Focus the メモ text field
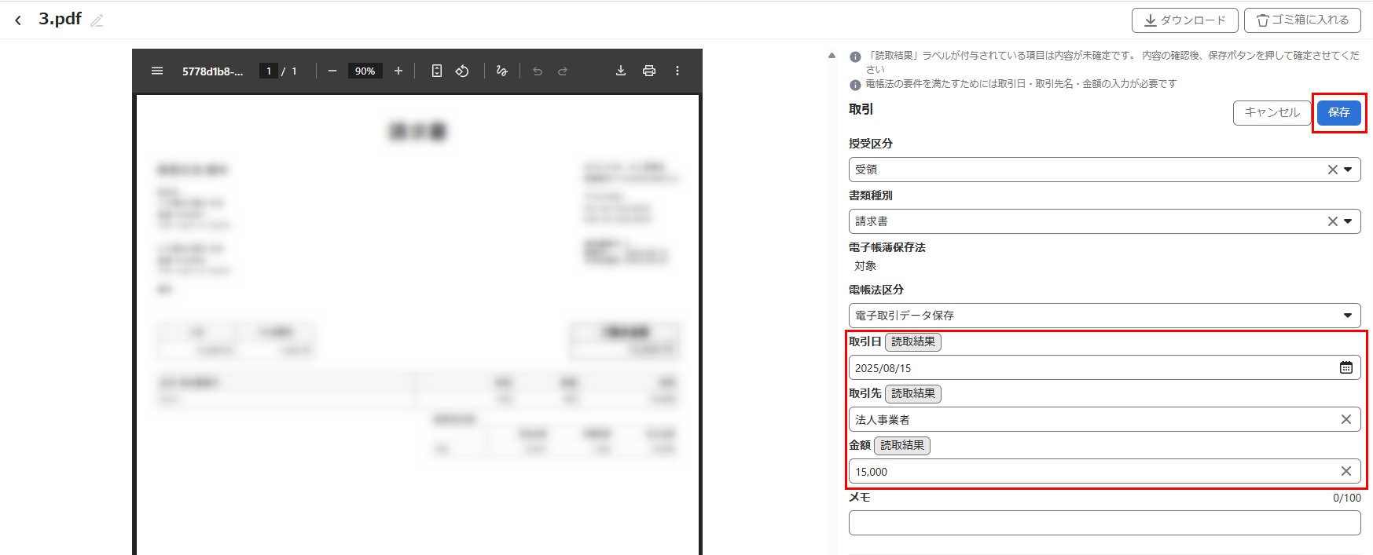The image size is (1373, 555). pos(1104,523)
